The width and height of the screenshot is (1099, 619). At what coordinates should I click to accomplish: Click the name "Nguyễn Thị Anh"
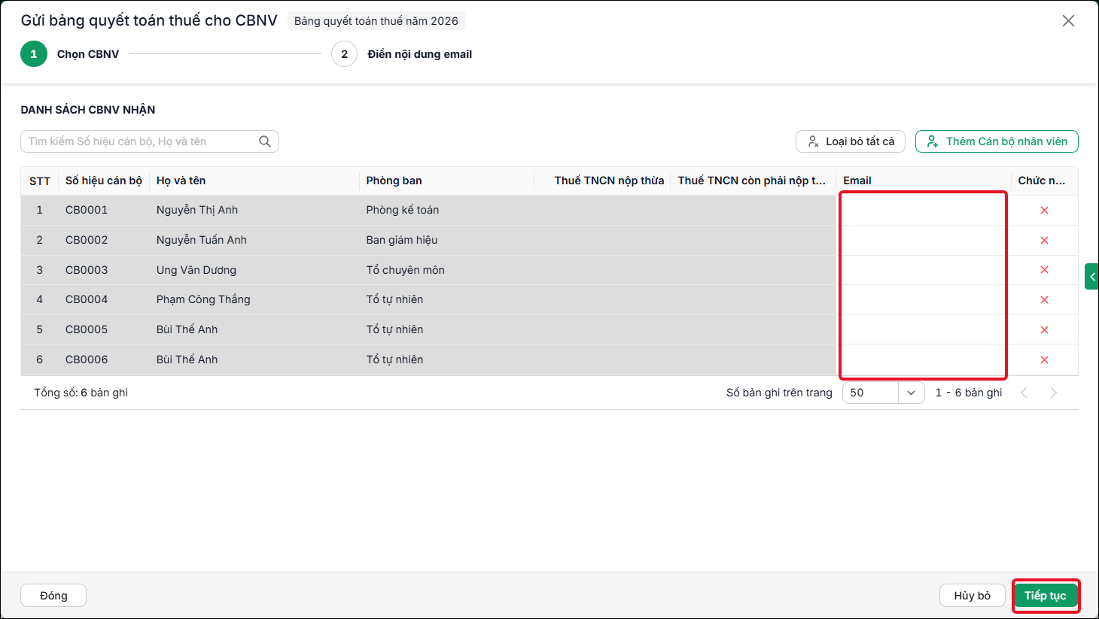197,210
